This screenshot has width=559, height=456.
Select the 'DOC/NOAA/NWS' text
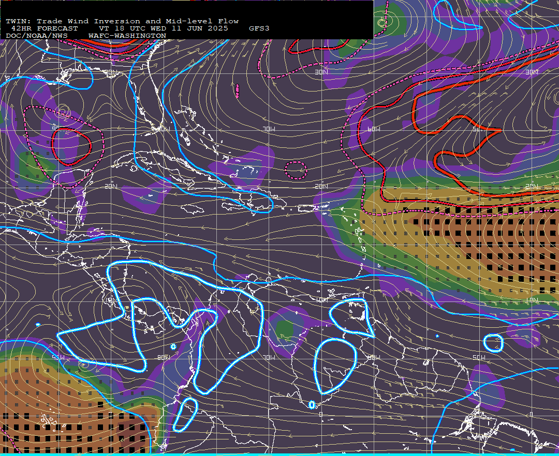point(37,36)
